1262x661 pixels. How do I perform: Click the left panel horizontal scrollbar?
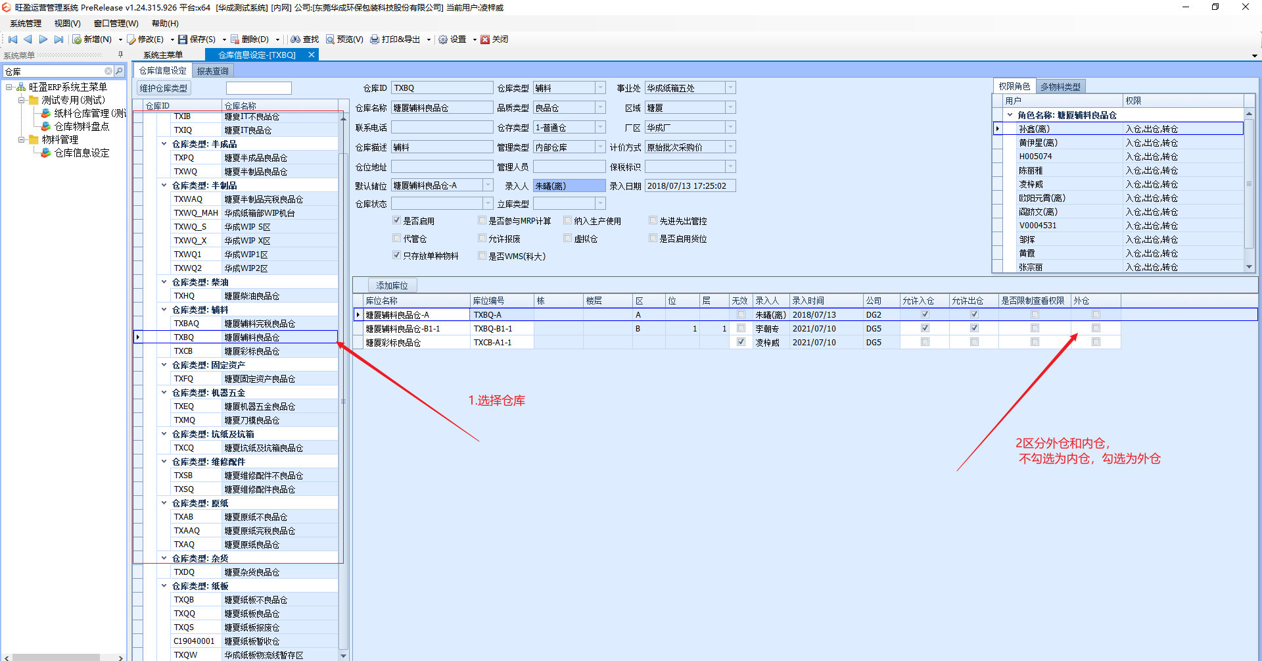pos(56,657)
